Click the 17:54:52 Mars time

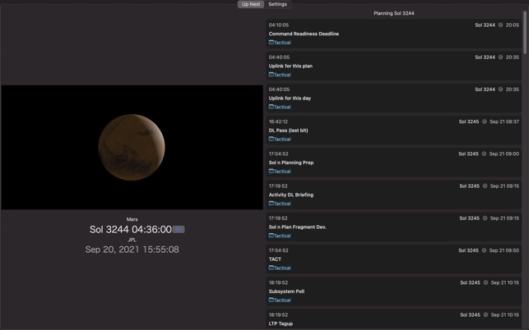[x=279, y=250]
